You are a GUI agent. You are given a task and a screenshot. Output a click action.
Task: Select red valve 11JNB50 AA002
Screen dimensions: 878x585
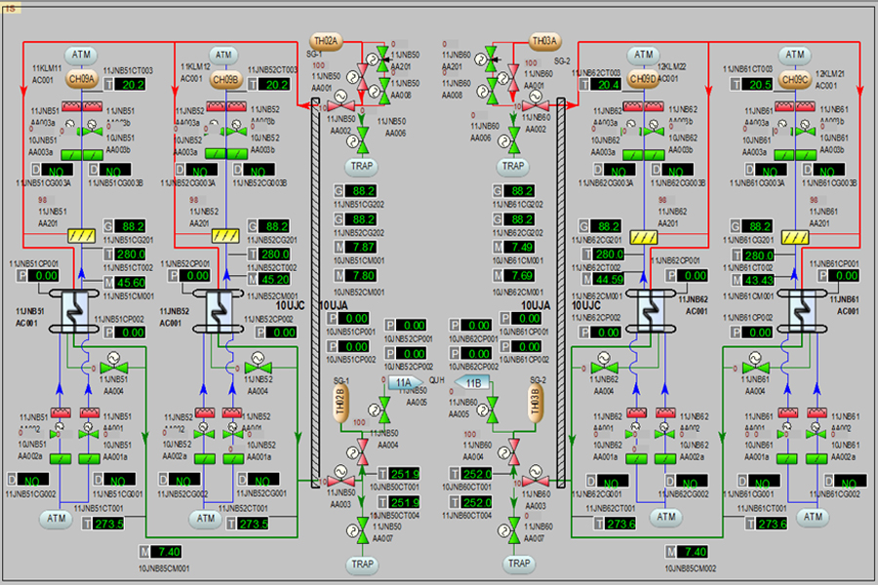click(x=340, y=104)
